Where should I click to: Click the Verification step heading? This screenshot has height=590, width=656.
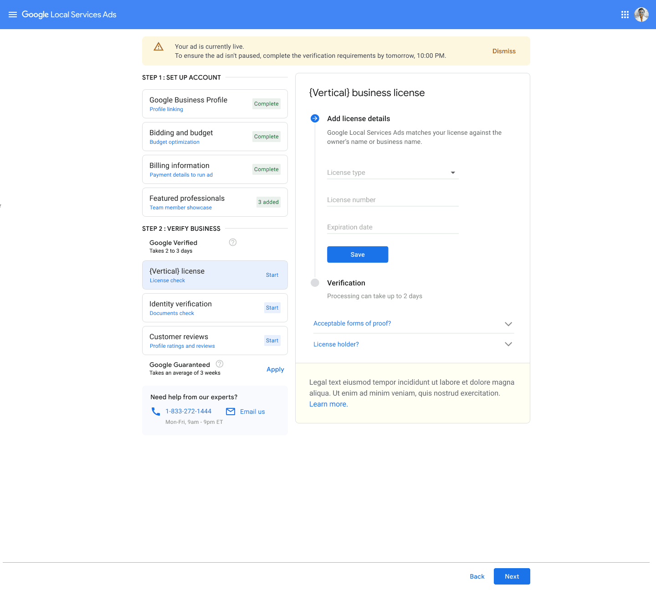click(346, 283)
